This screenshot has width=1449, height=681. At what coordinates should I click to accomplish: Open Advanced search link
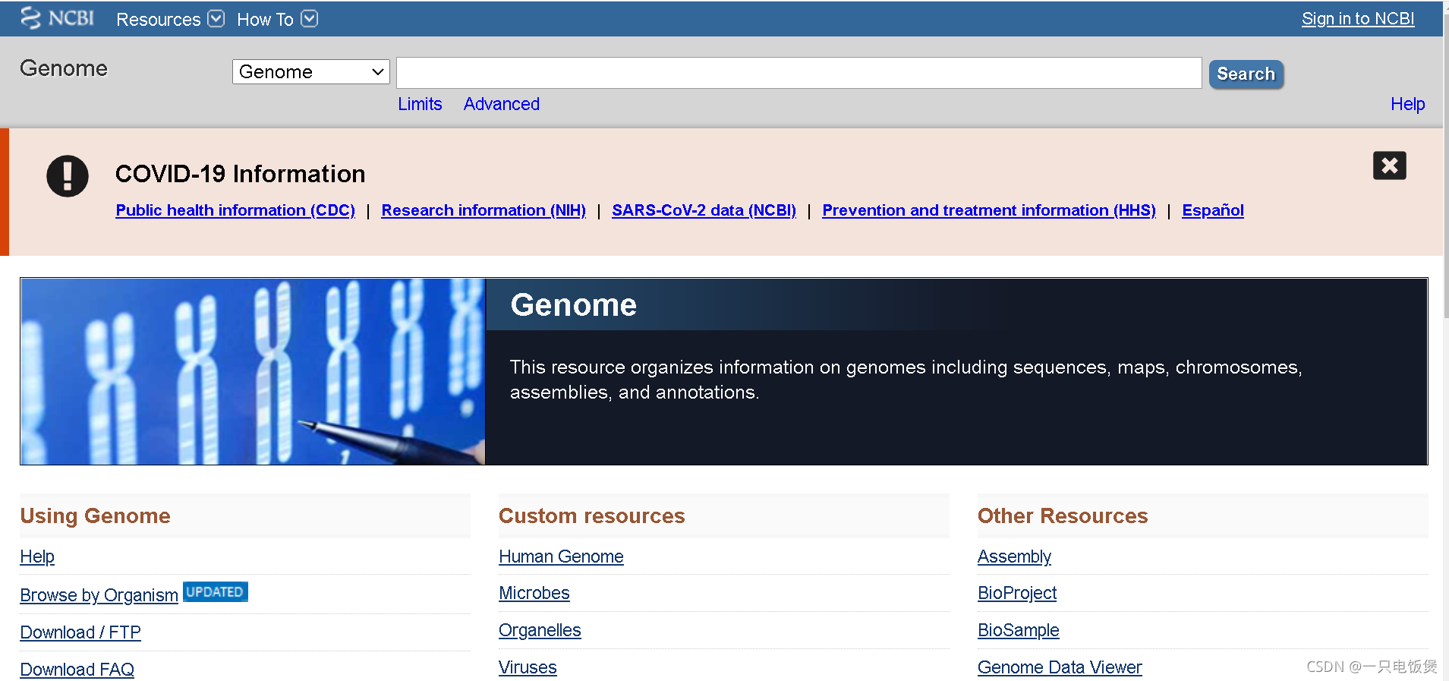pyautogui.click(x=502, y=104)
